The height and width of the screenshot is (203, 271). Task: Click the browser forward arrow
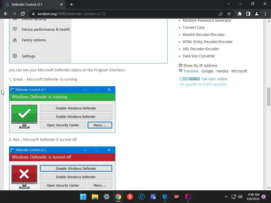(14, 14)
